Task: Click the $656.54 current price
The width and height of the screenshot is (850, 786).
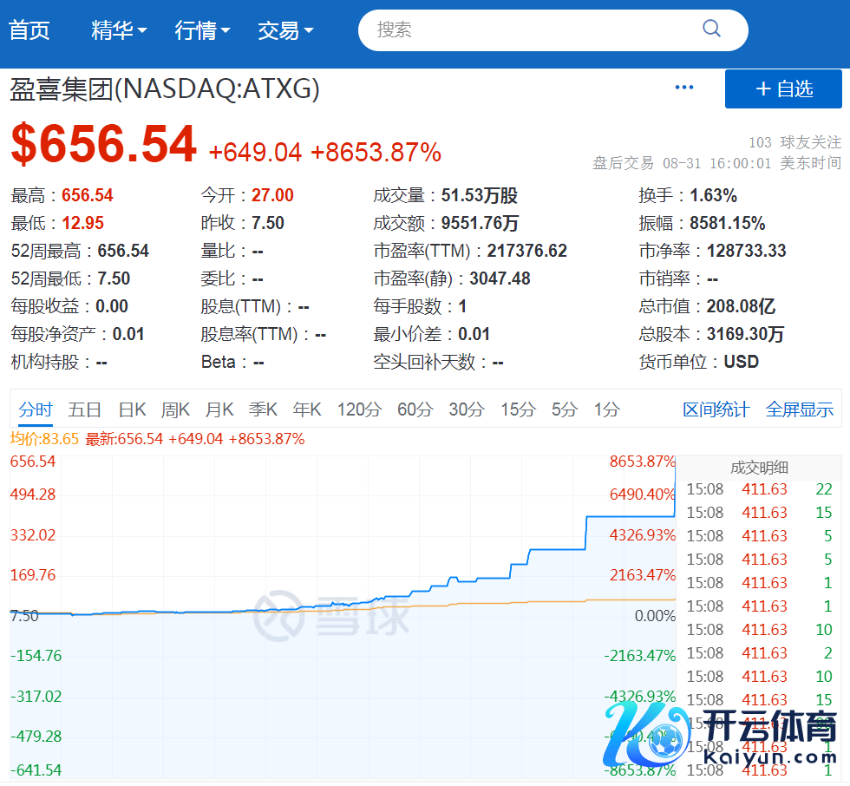Action: point(103,144)
